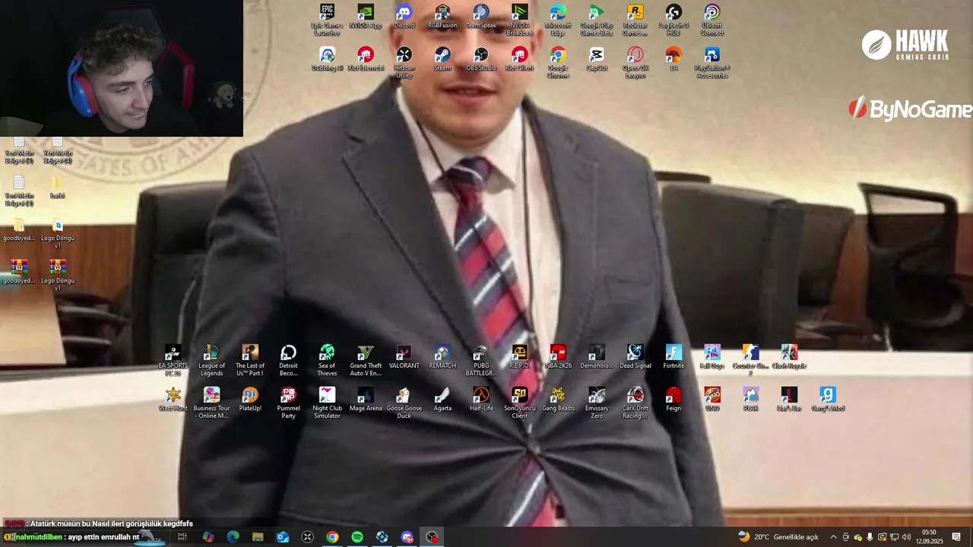This screenshot has height=547, width=973.
Task: Open Grand Theft Auto V shortcut
Action: coord(366,360)
